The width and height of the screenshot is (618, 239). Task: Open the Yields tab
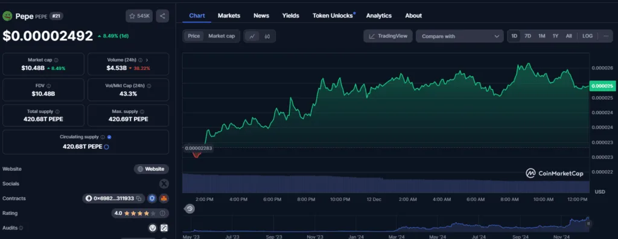[x=291, y=16]
